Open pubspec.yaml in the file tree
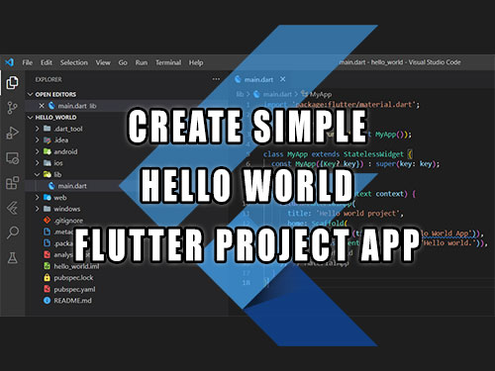 (74, 289)
